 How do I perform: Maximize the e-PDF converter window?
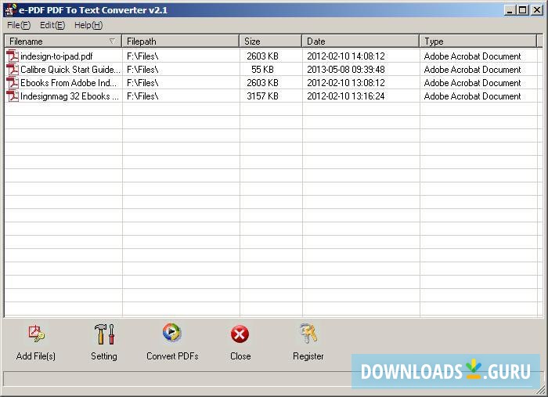pos(522,10)
